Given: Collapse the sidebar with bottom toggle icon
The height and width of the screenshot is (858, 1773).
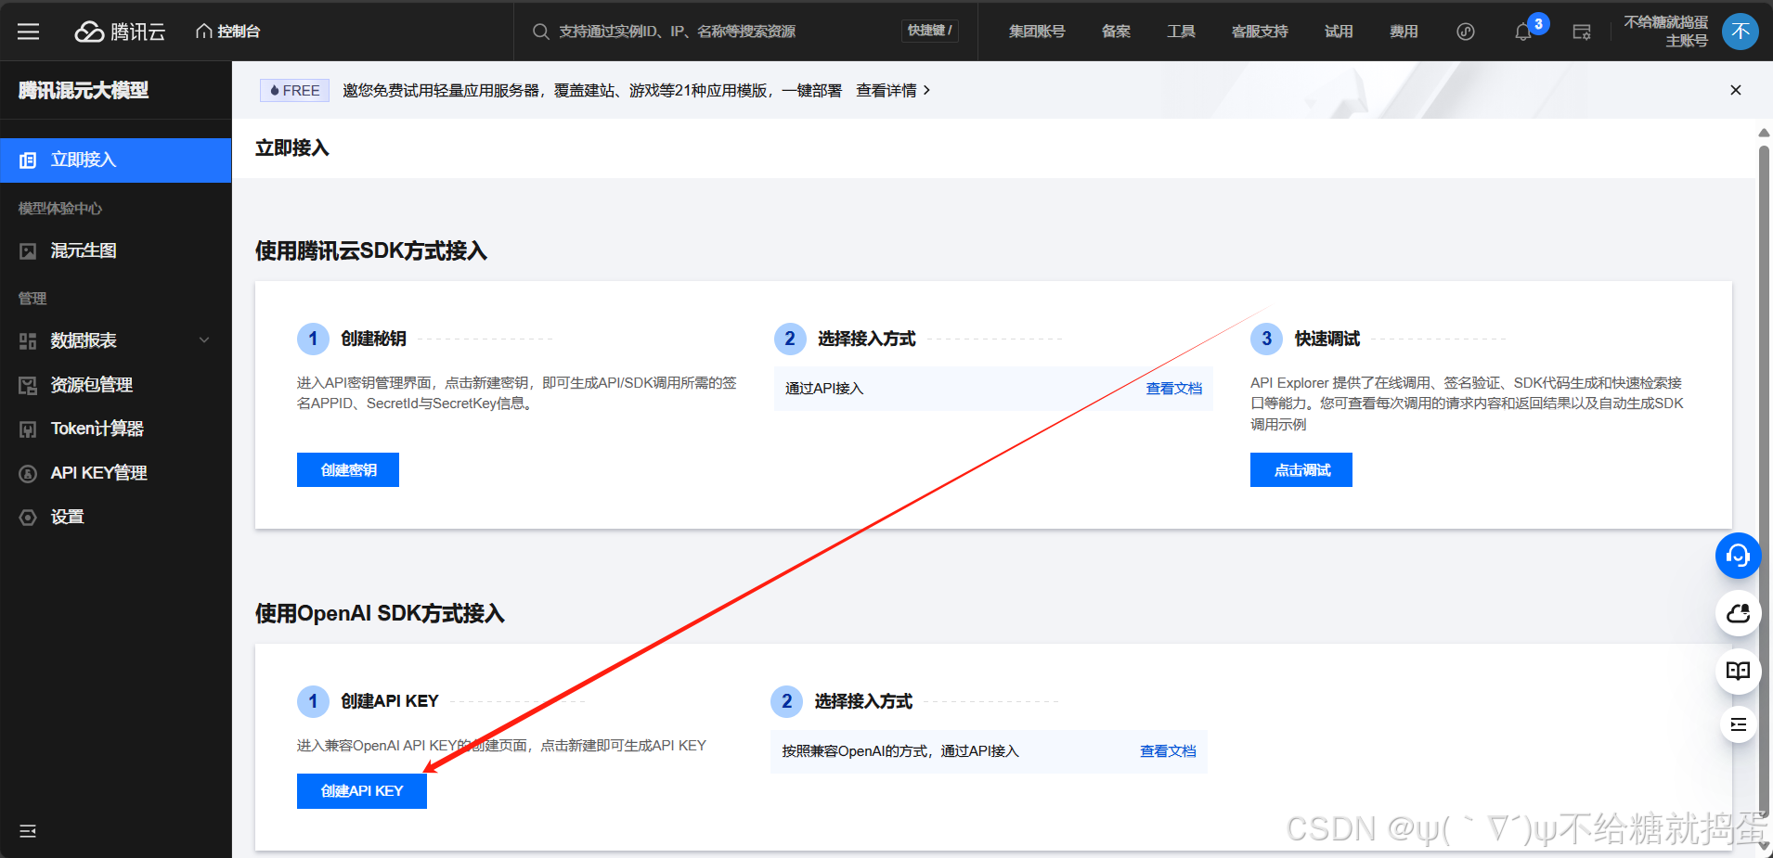Looking at the screenshot, I should coord(28,831).
